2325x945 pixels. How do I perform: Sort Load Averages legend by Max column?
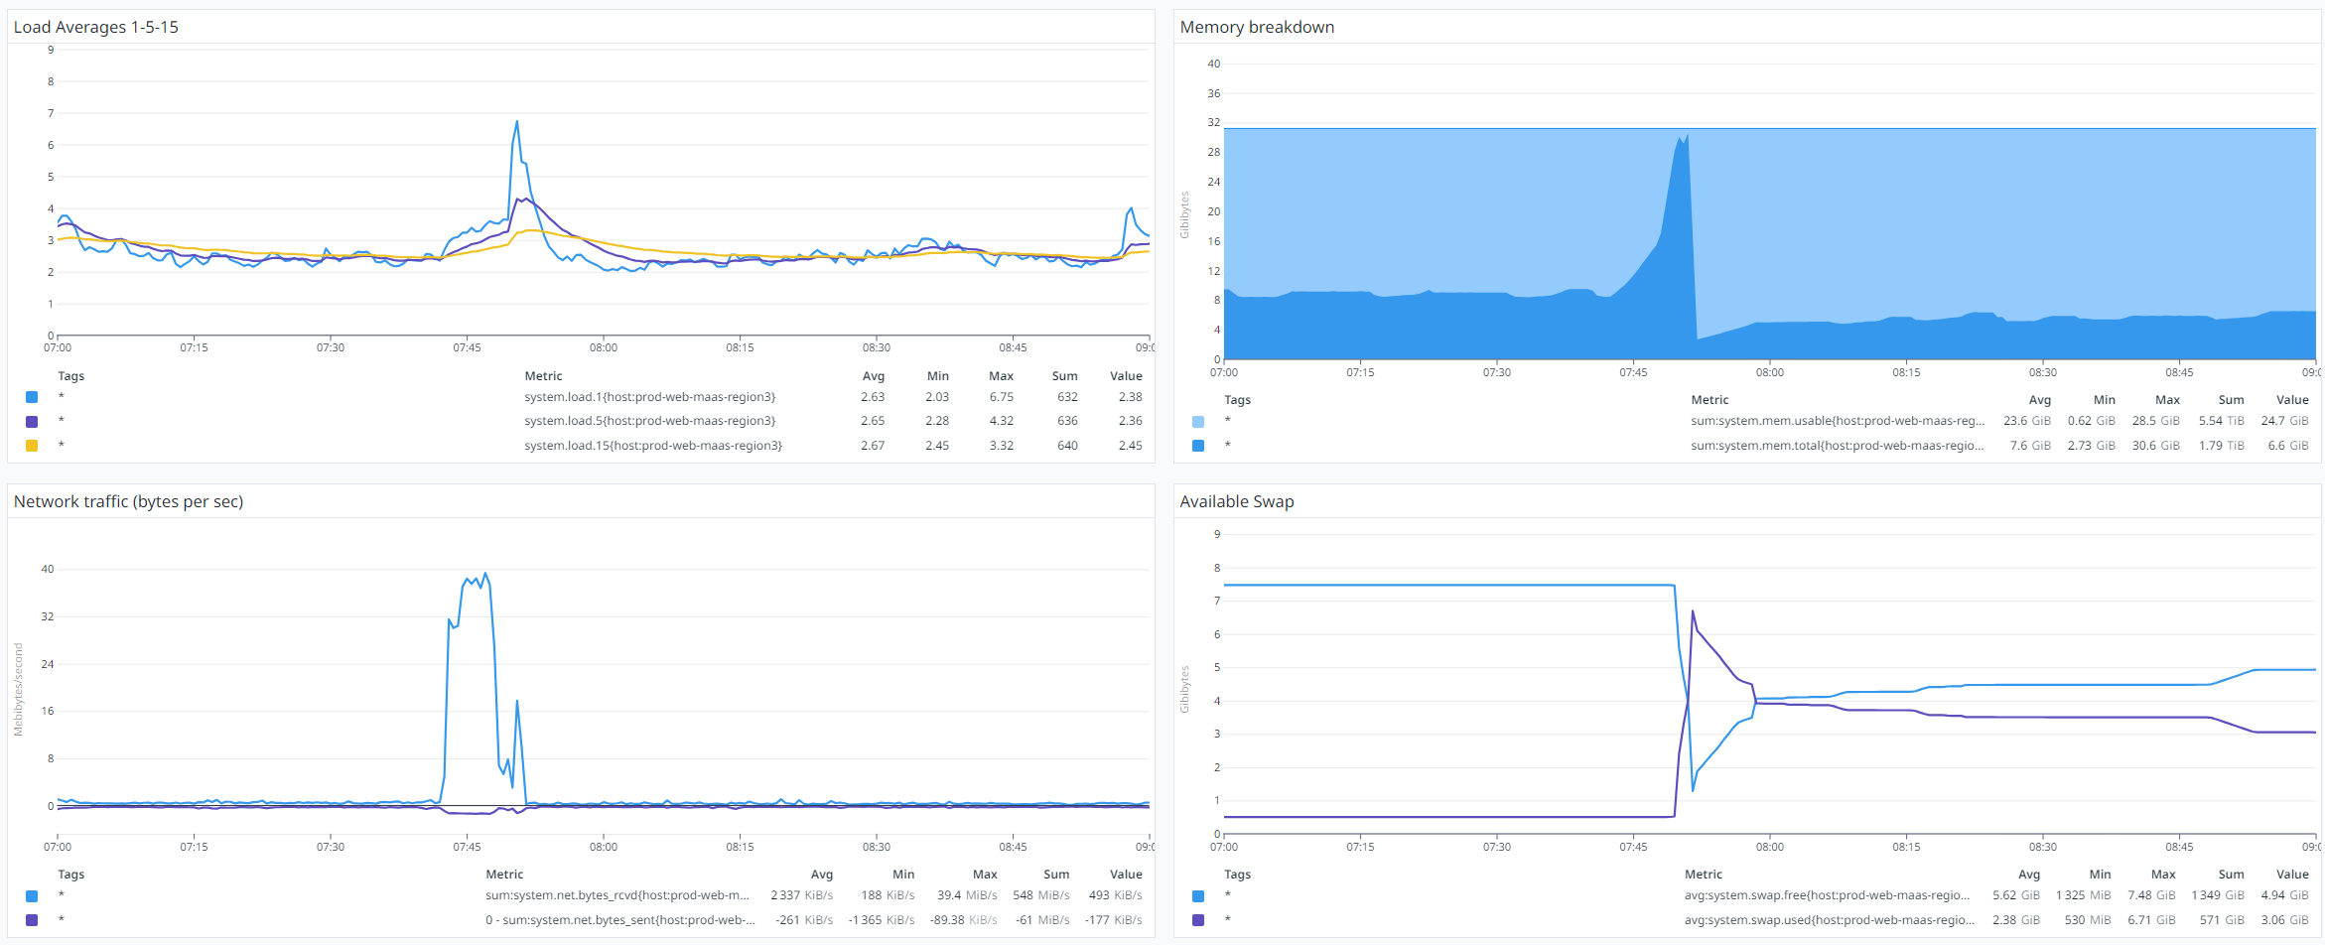pos(1001,376)
